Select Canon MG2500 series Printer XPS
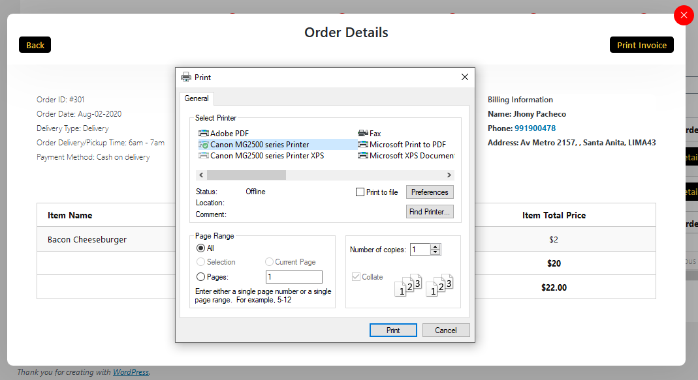 (x=261, y=156)
